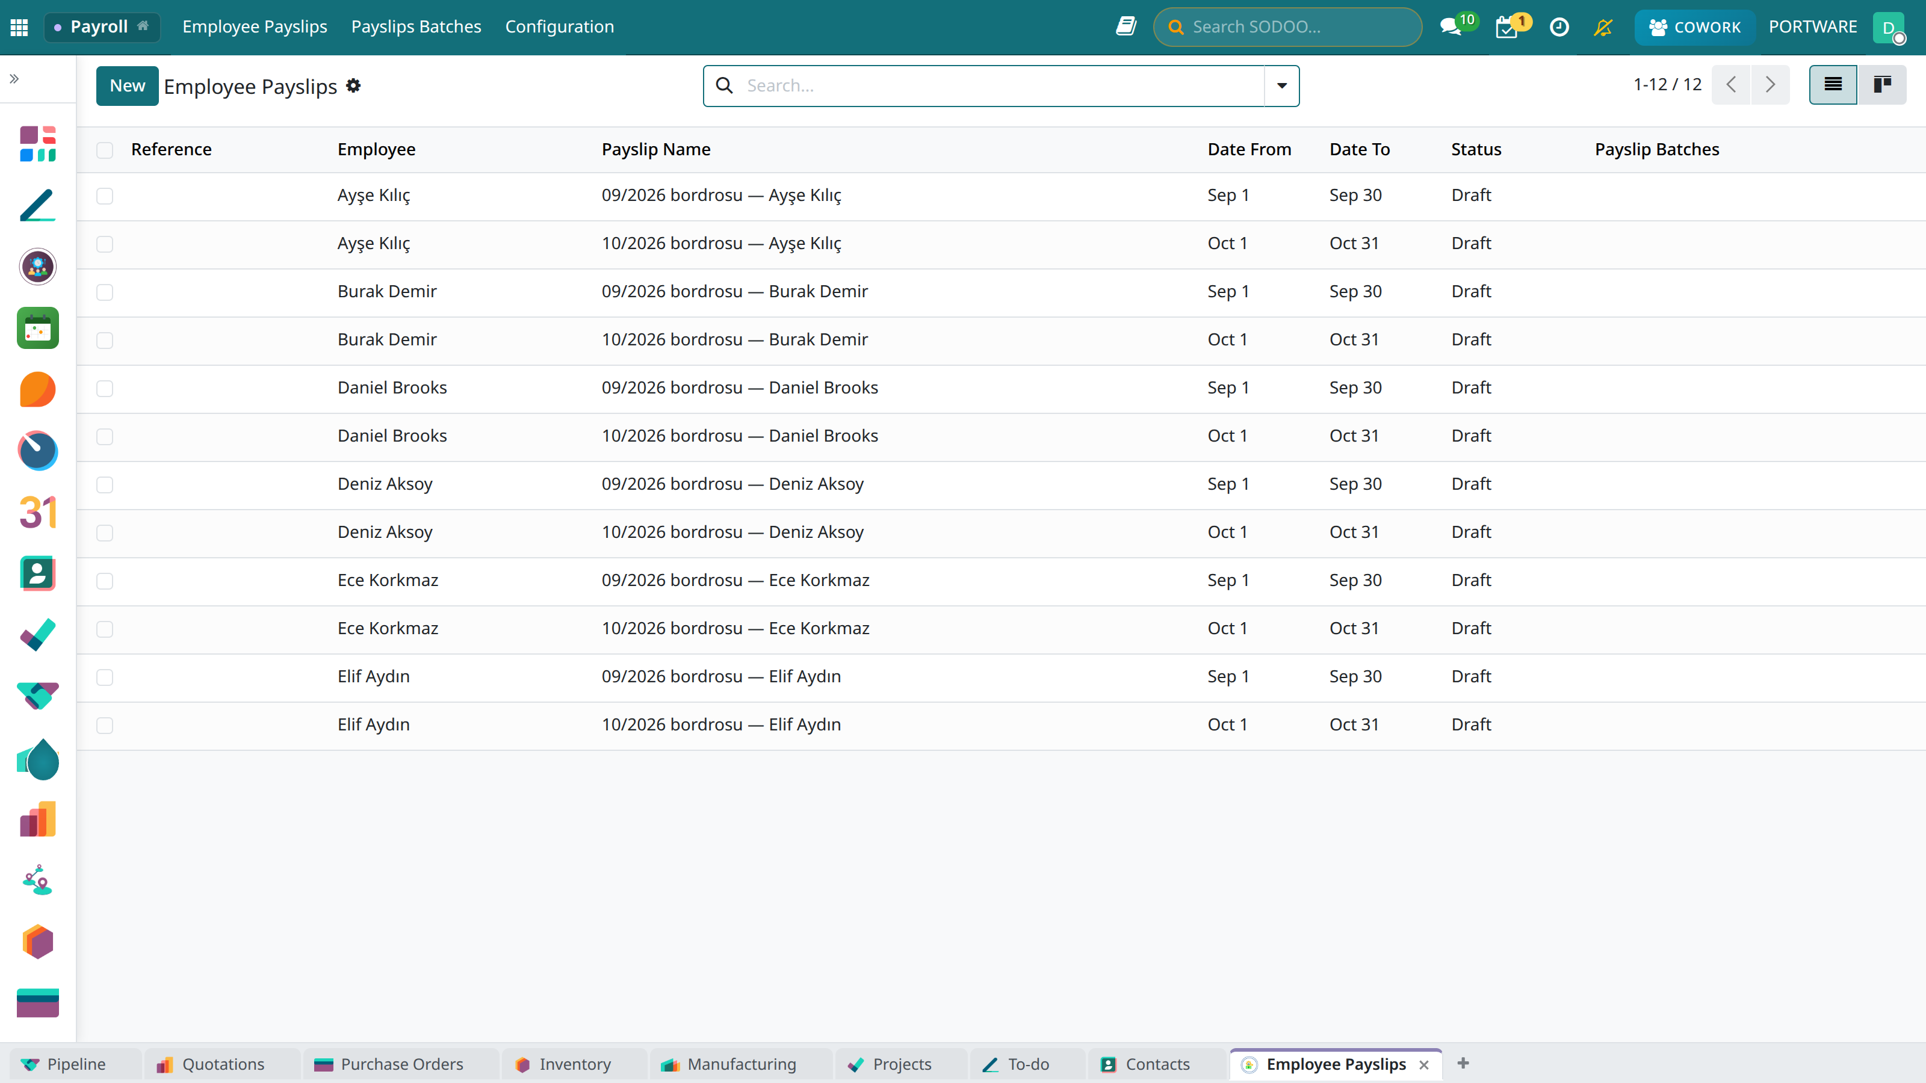Focus the payslip Search field
1926x1083 pixels.
[x=1002, y=85]
